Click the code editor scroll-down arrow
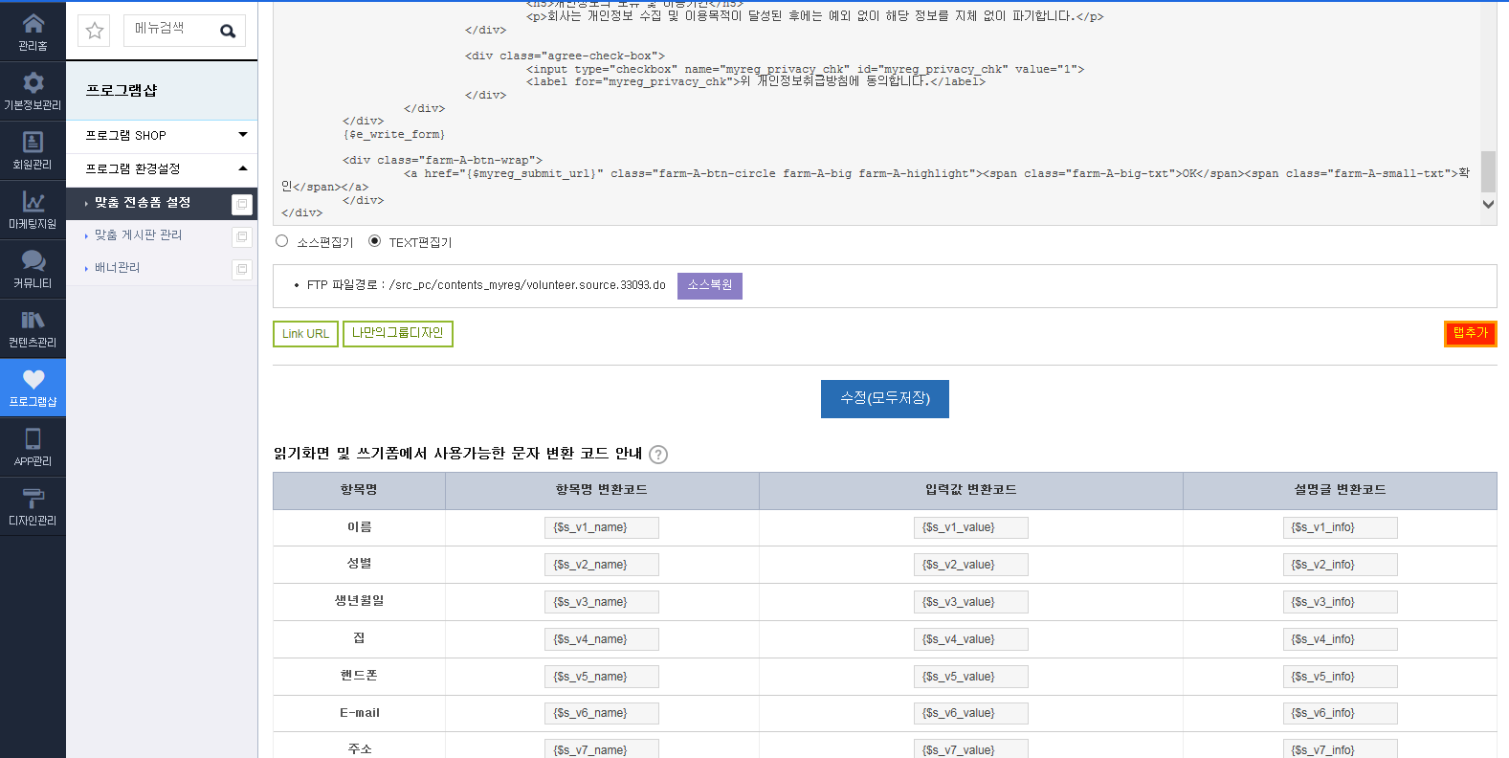This screenshot has height=758, width=1509. (x=1488, y=204)
